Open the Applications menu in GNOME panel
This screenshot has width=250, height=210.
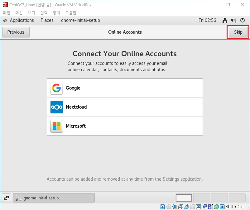(x=22, y=20)
